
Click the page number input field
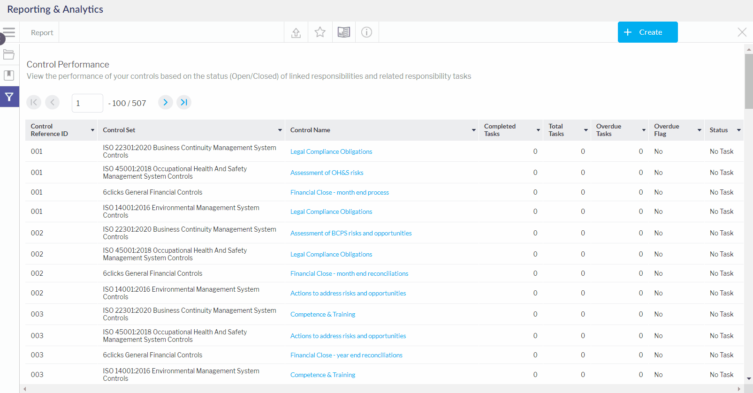87,103
